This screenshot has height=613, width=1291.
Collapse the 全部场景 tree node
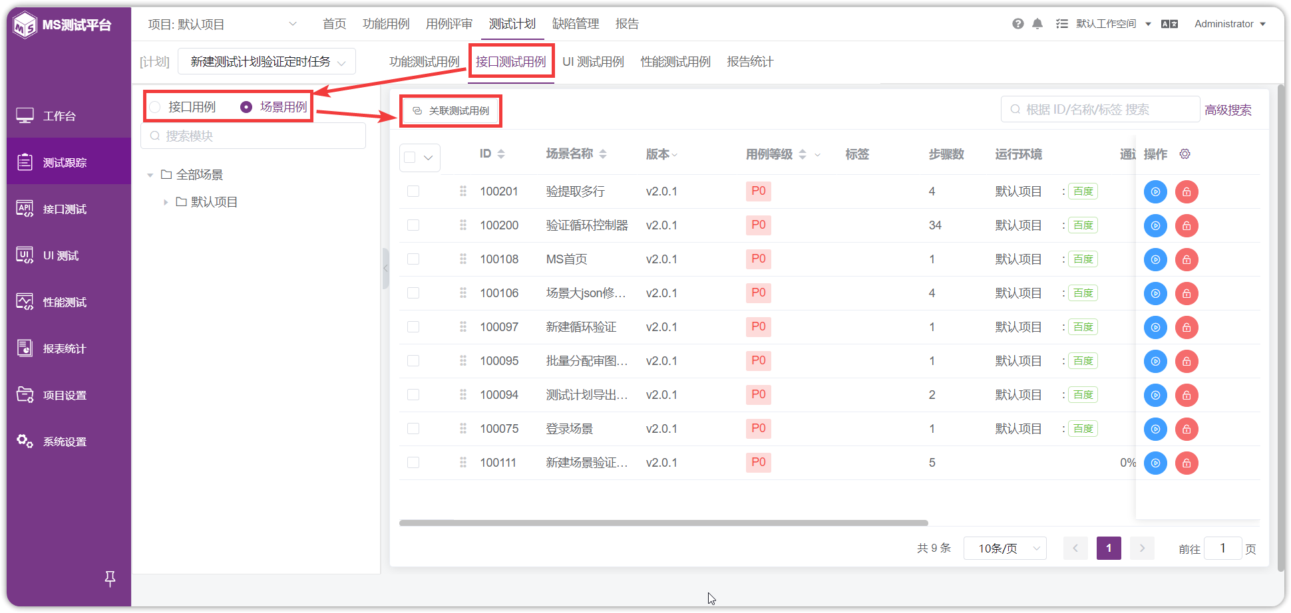tap(150, 175)
